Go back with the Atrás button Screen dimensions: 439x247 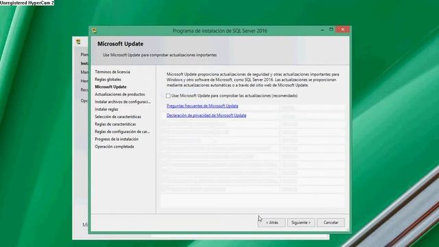(272, 222)
